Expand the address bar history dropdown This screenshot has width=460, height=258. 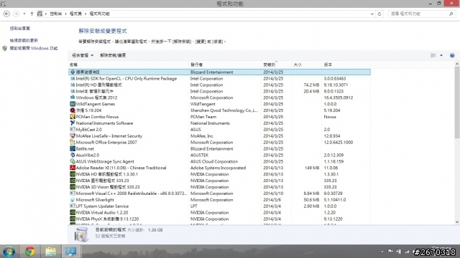372,14
